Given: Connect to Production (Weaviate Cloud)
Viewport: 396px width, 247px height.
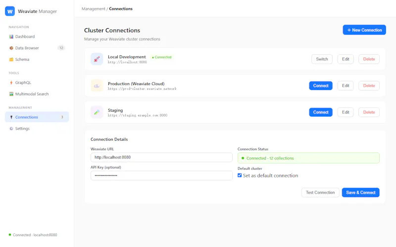Looking at the screenshot, I should click(321, 85).
